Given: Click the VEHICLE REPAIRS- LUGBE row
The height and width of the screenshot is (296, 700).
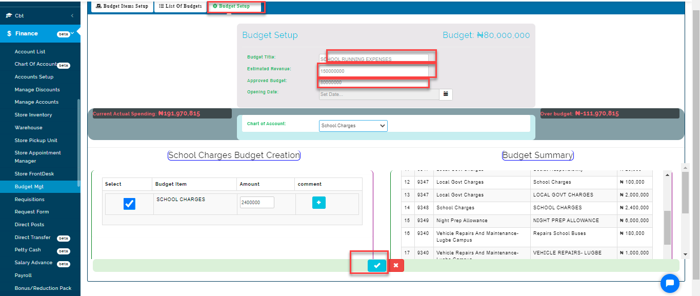Looking at the screenshot, I should click(527, 253).
